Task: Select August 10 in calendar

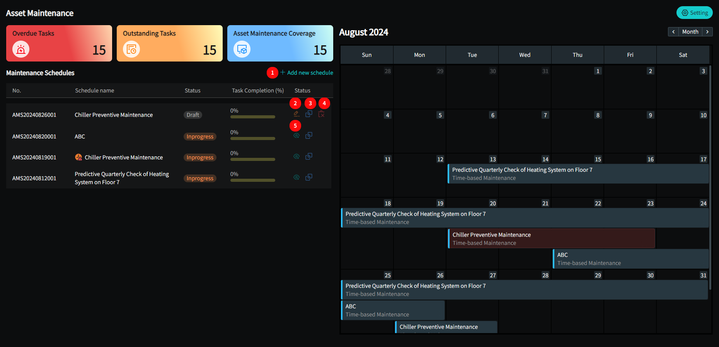Action: point(703,115)
